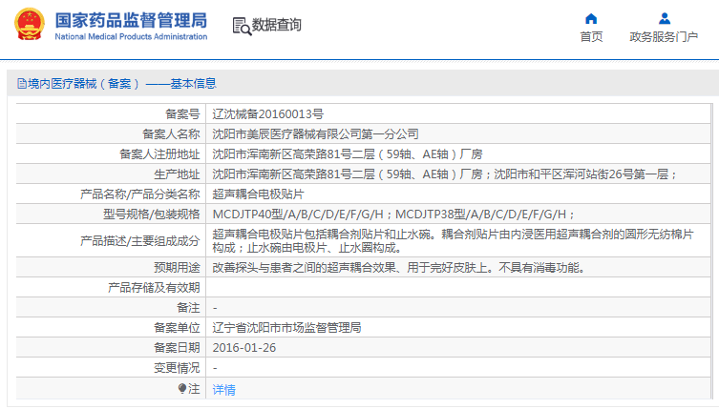The width and height of the screenshot is (719, 409).
Task: Select the 产品存储及有效期 label
Action: (x=154, y=288)
